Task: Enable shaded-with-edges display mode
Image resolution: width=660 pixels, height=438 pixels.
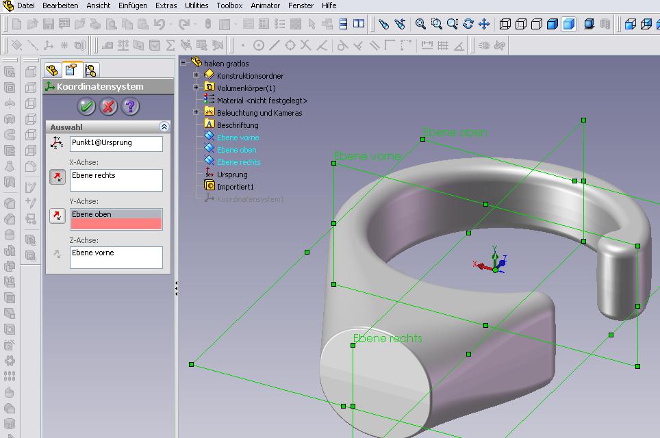Action: (552, 24)
